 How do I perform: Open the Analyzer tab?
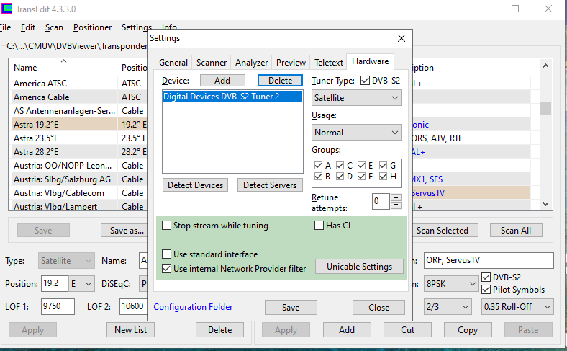tap(251, 63)
